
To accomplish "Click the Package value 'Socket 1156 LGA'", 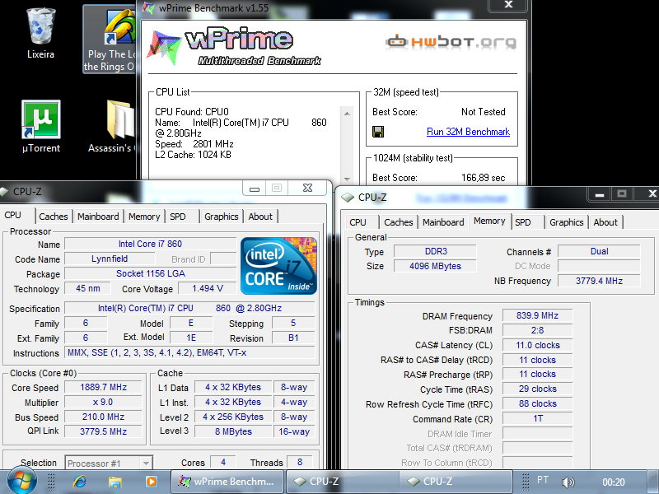I will pos(151,273).
